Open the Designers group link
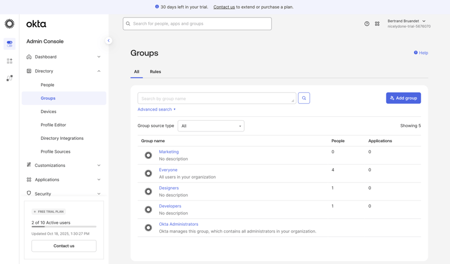The image size is (450, 264). 169,188
